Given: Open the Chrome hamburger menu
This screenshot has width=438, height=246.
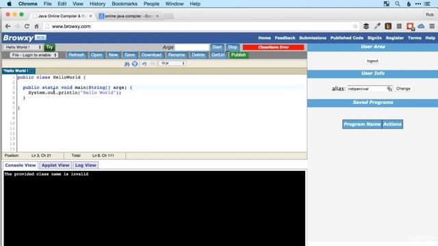Looking at the screenshot, I should [432, 26].
